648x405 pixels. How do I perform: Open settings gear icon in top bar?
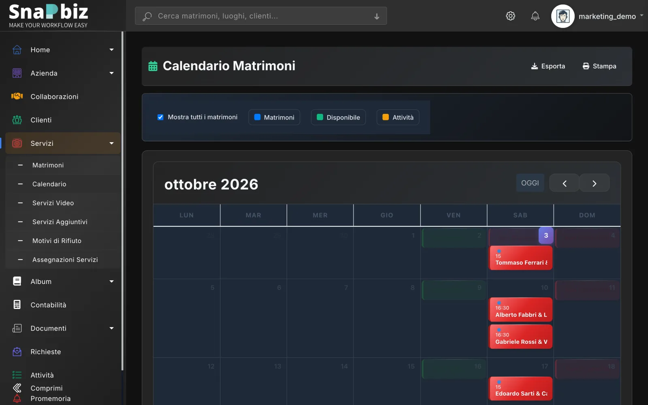coord(510,16)
